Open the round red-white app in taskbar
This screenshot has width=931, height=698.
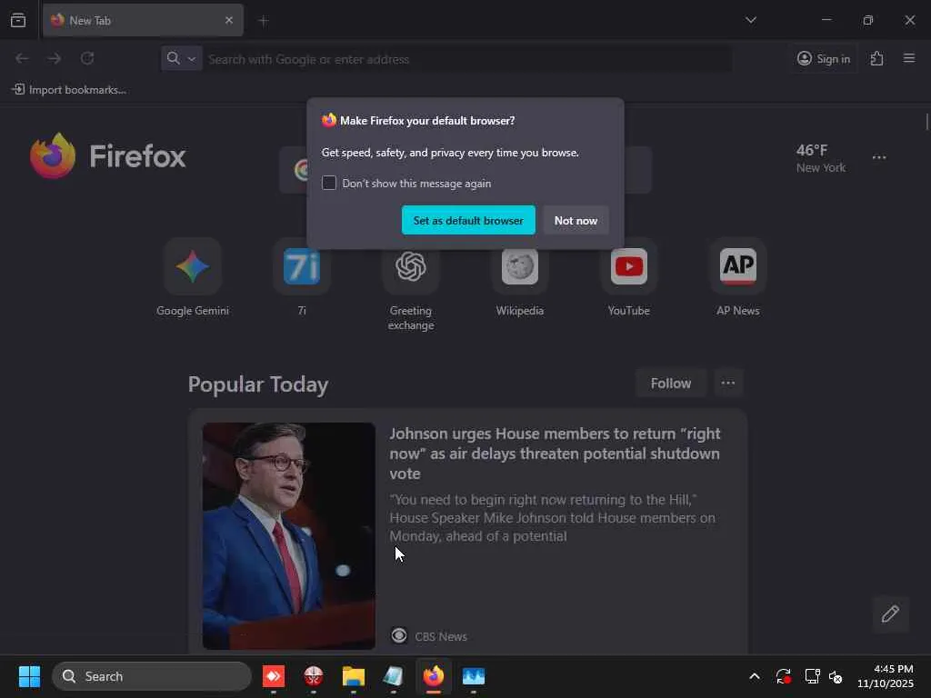pos(314,676)
